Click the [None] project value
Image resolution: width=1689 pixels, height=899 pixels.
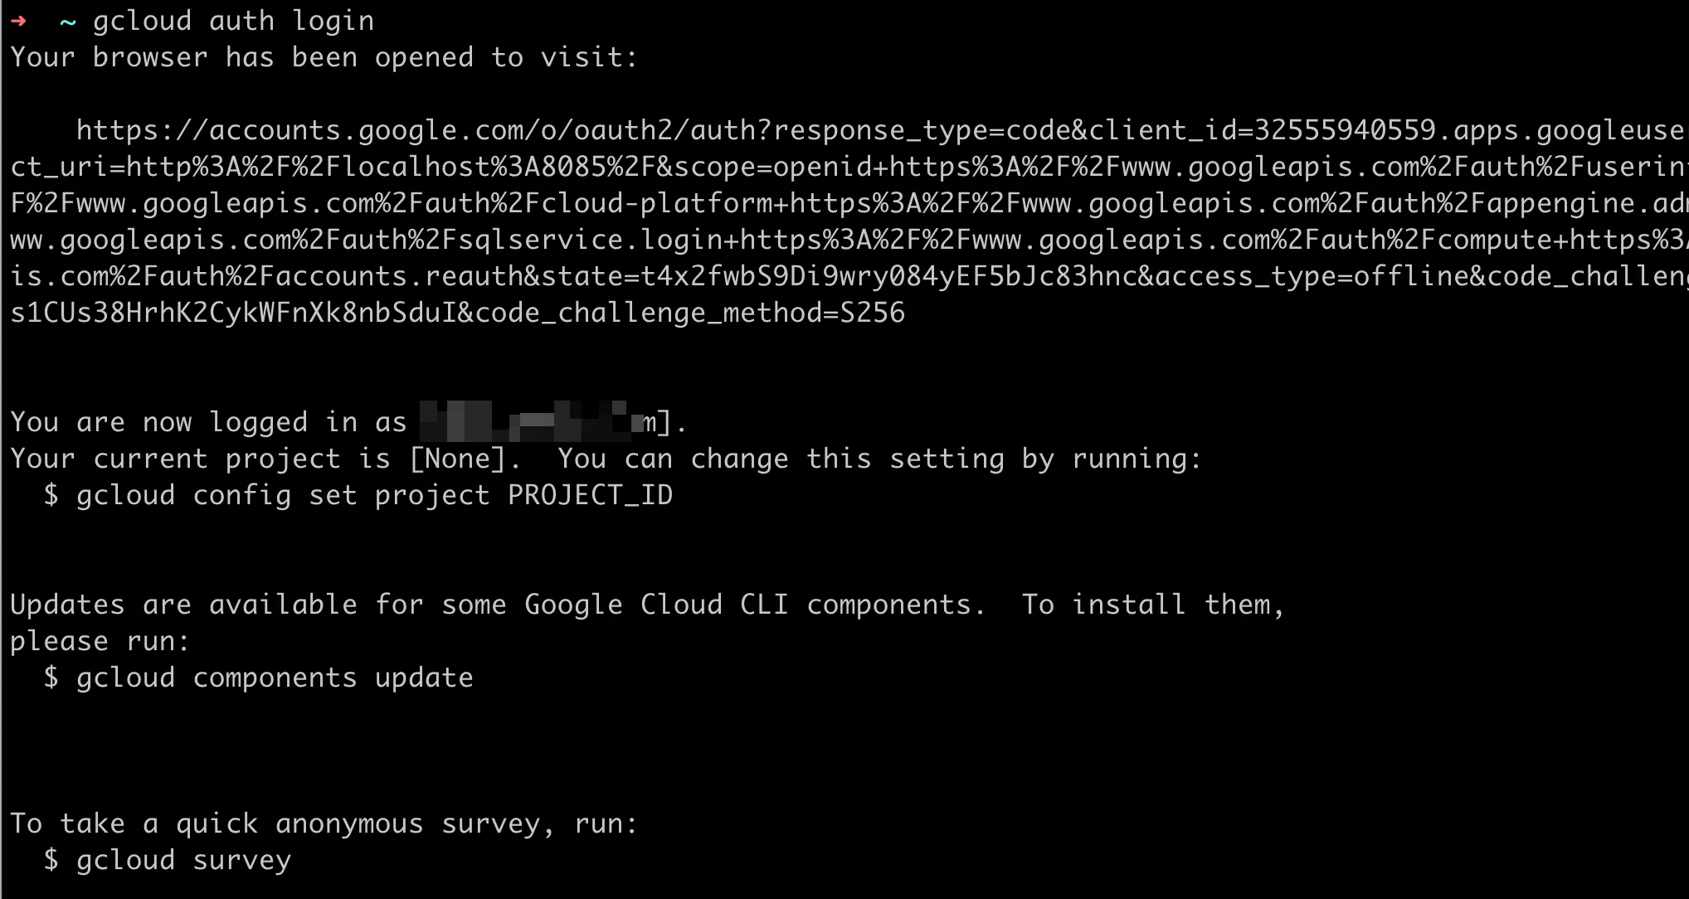[457, 459]
